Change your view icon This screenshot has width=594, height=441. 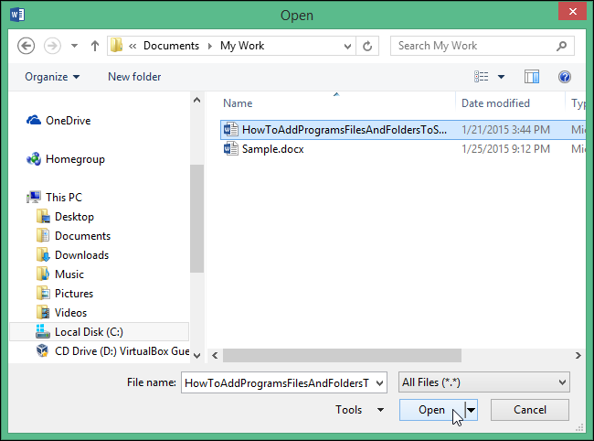(x=481, y=77)
